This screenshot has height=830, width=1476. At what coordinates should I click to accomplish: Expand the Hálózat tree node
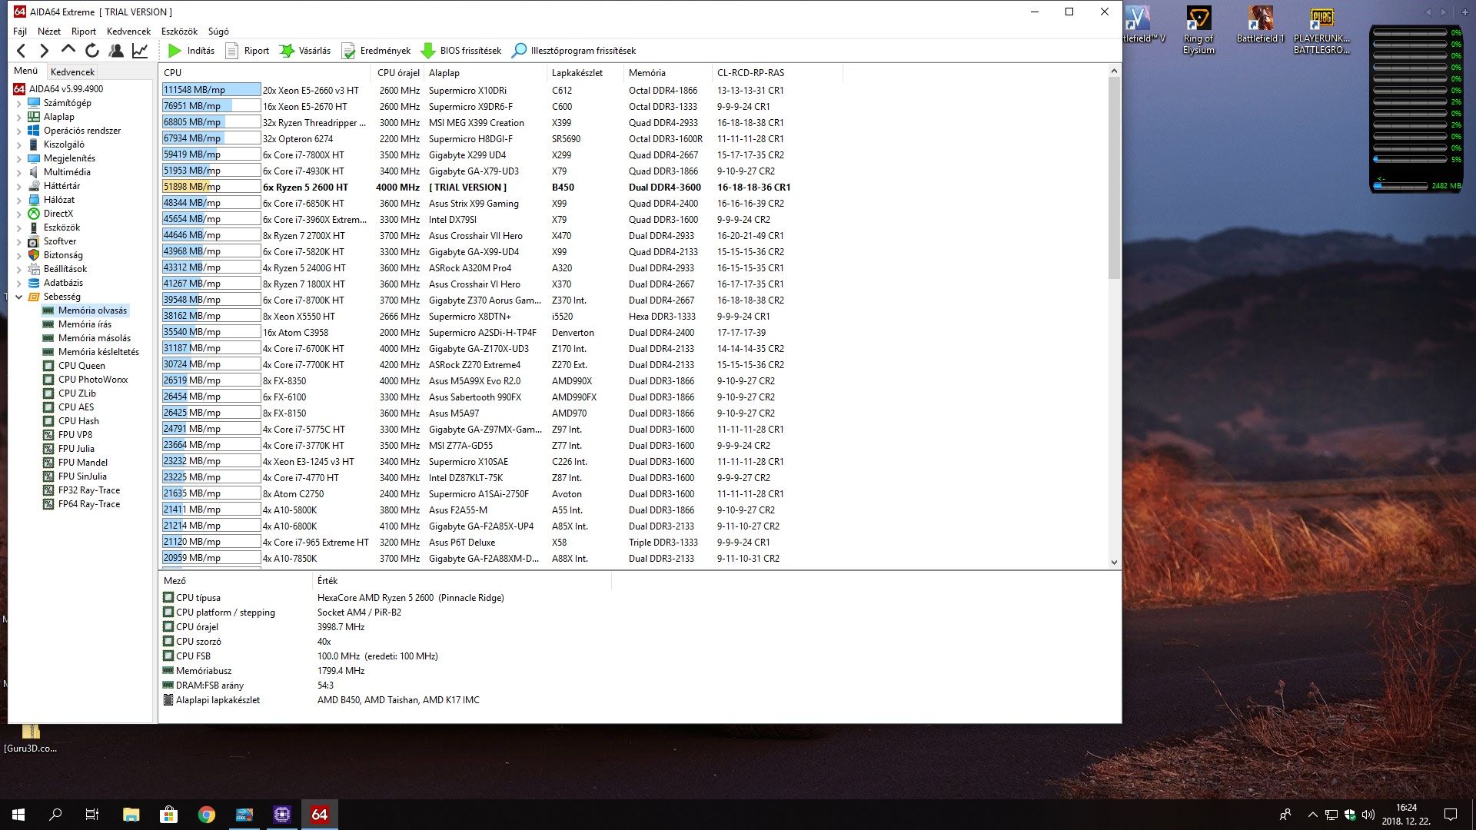[19, 200]
